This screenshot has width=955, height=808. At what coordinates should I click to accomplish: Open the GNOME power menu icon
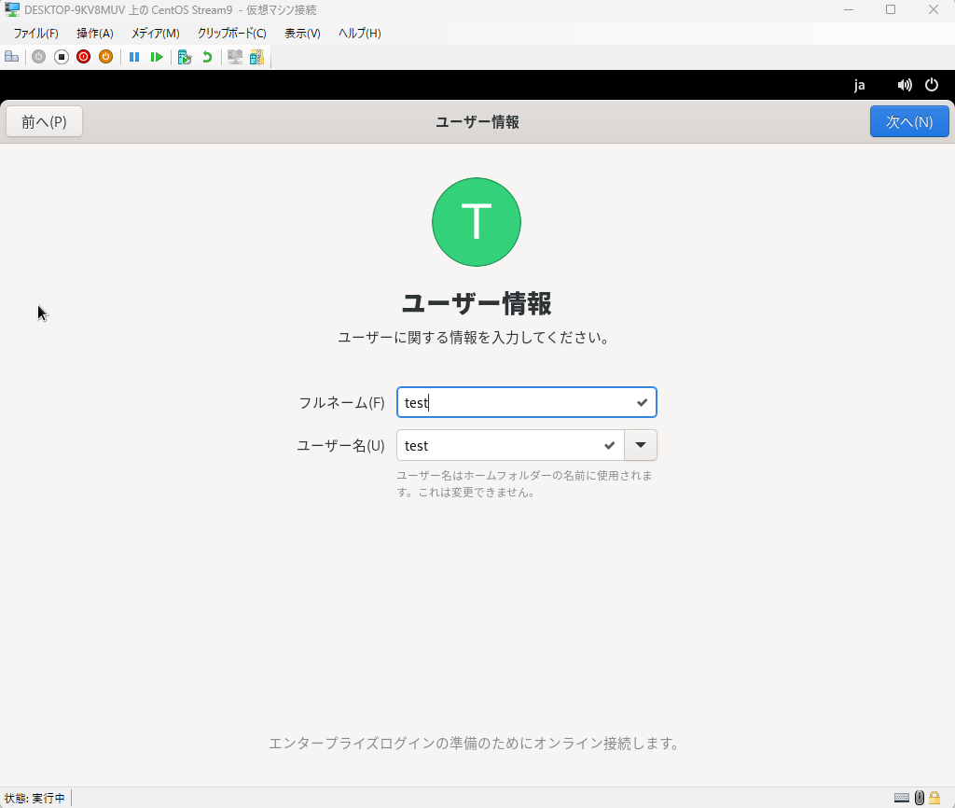[931, 85]
